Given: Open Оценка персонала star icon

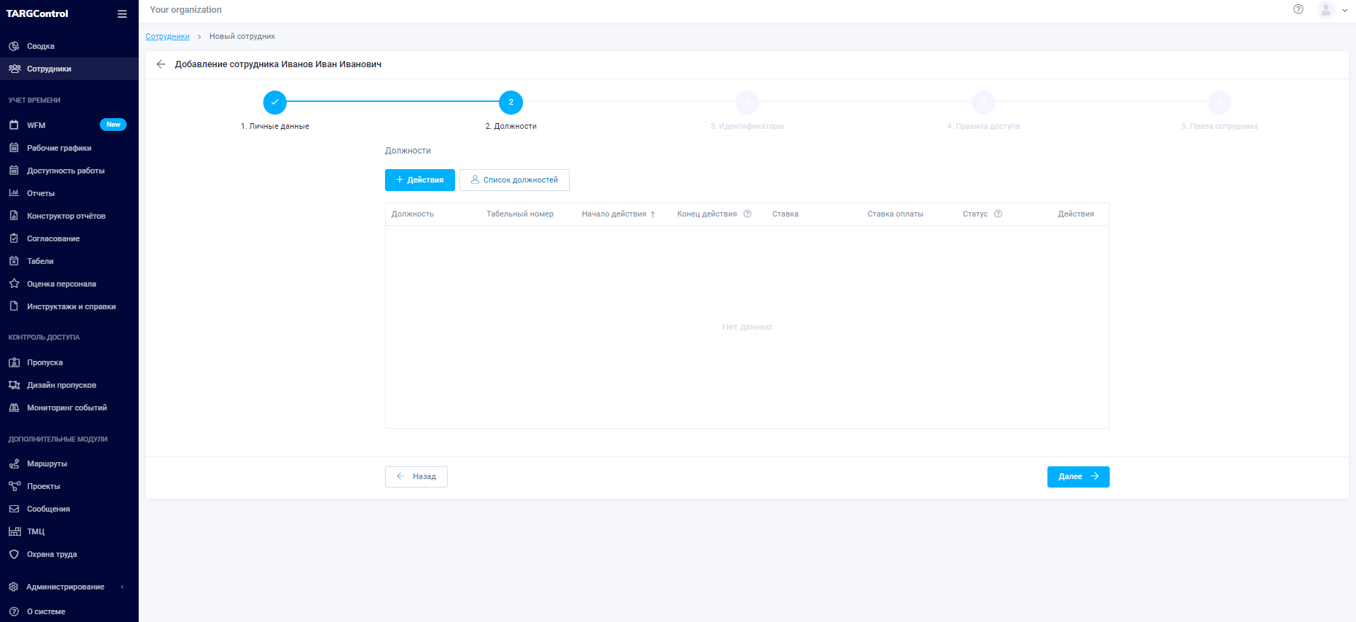Looking at the screenshot, I should pyautogui.click(x=14, y=284).
